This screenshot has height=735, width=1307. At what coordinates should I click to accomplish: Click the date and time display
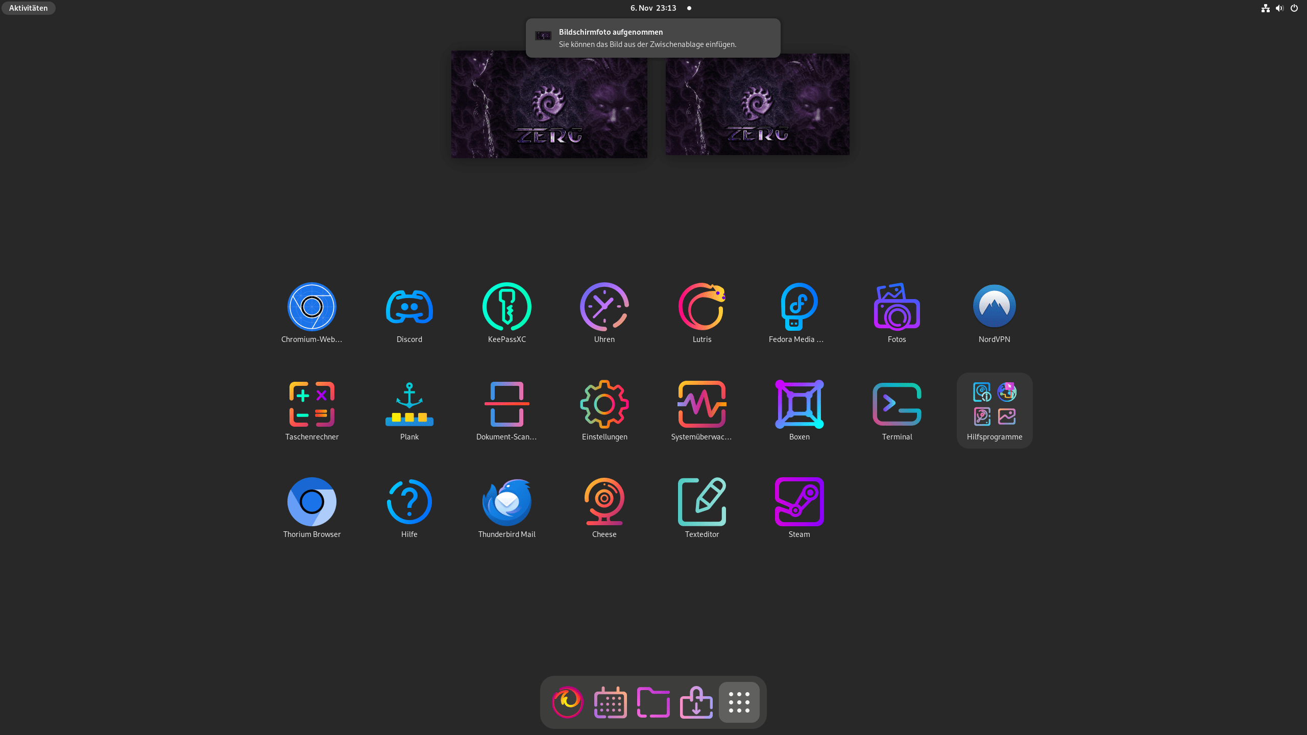[x=653, y=7]
